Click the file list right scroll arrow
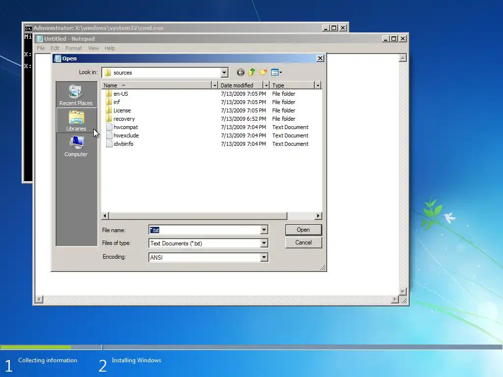The height and width of the screenshot is (377, 503). tap(318, 216)
